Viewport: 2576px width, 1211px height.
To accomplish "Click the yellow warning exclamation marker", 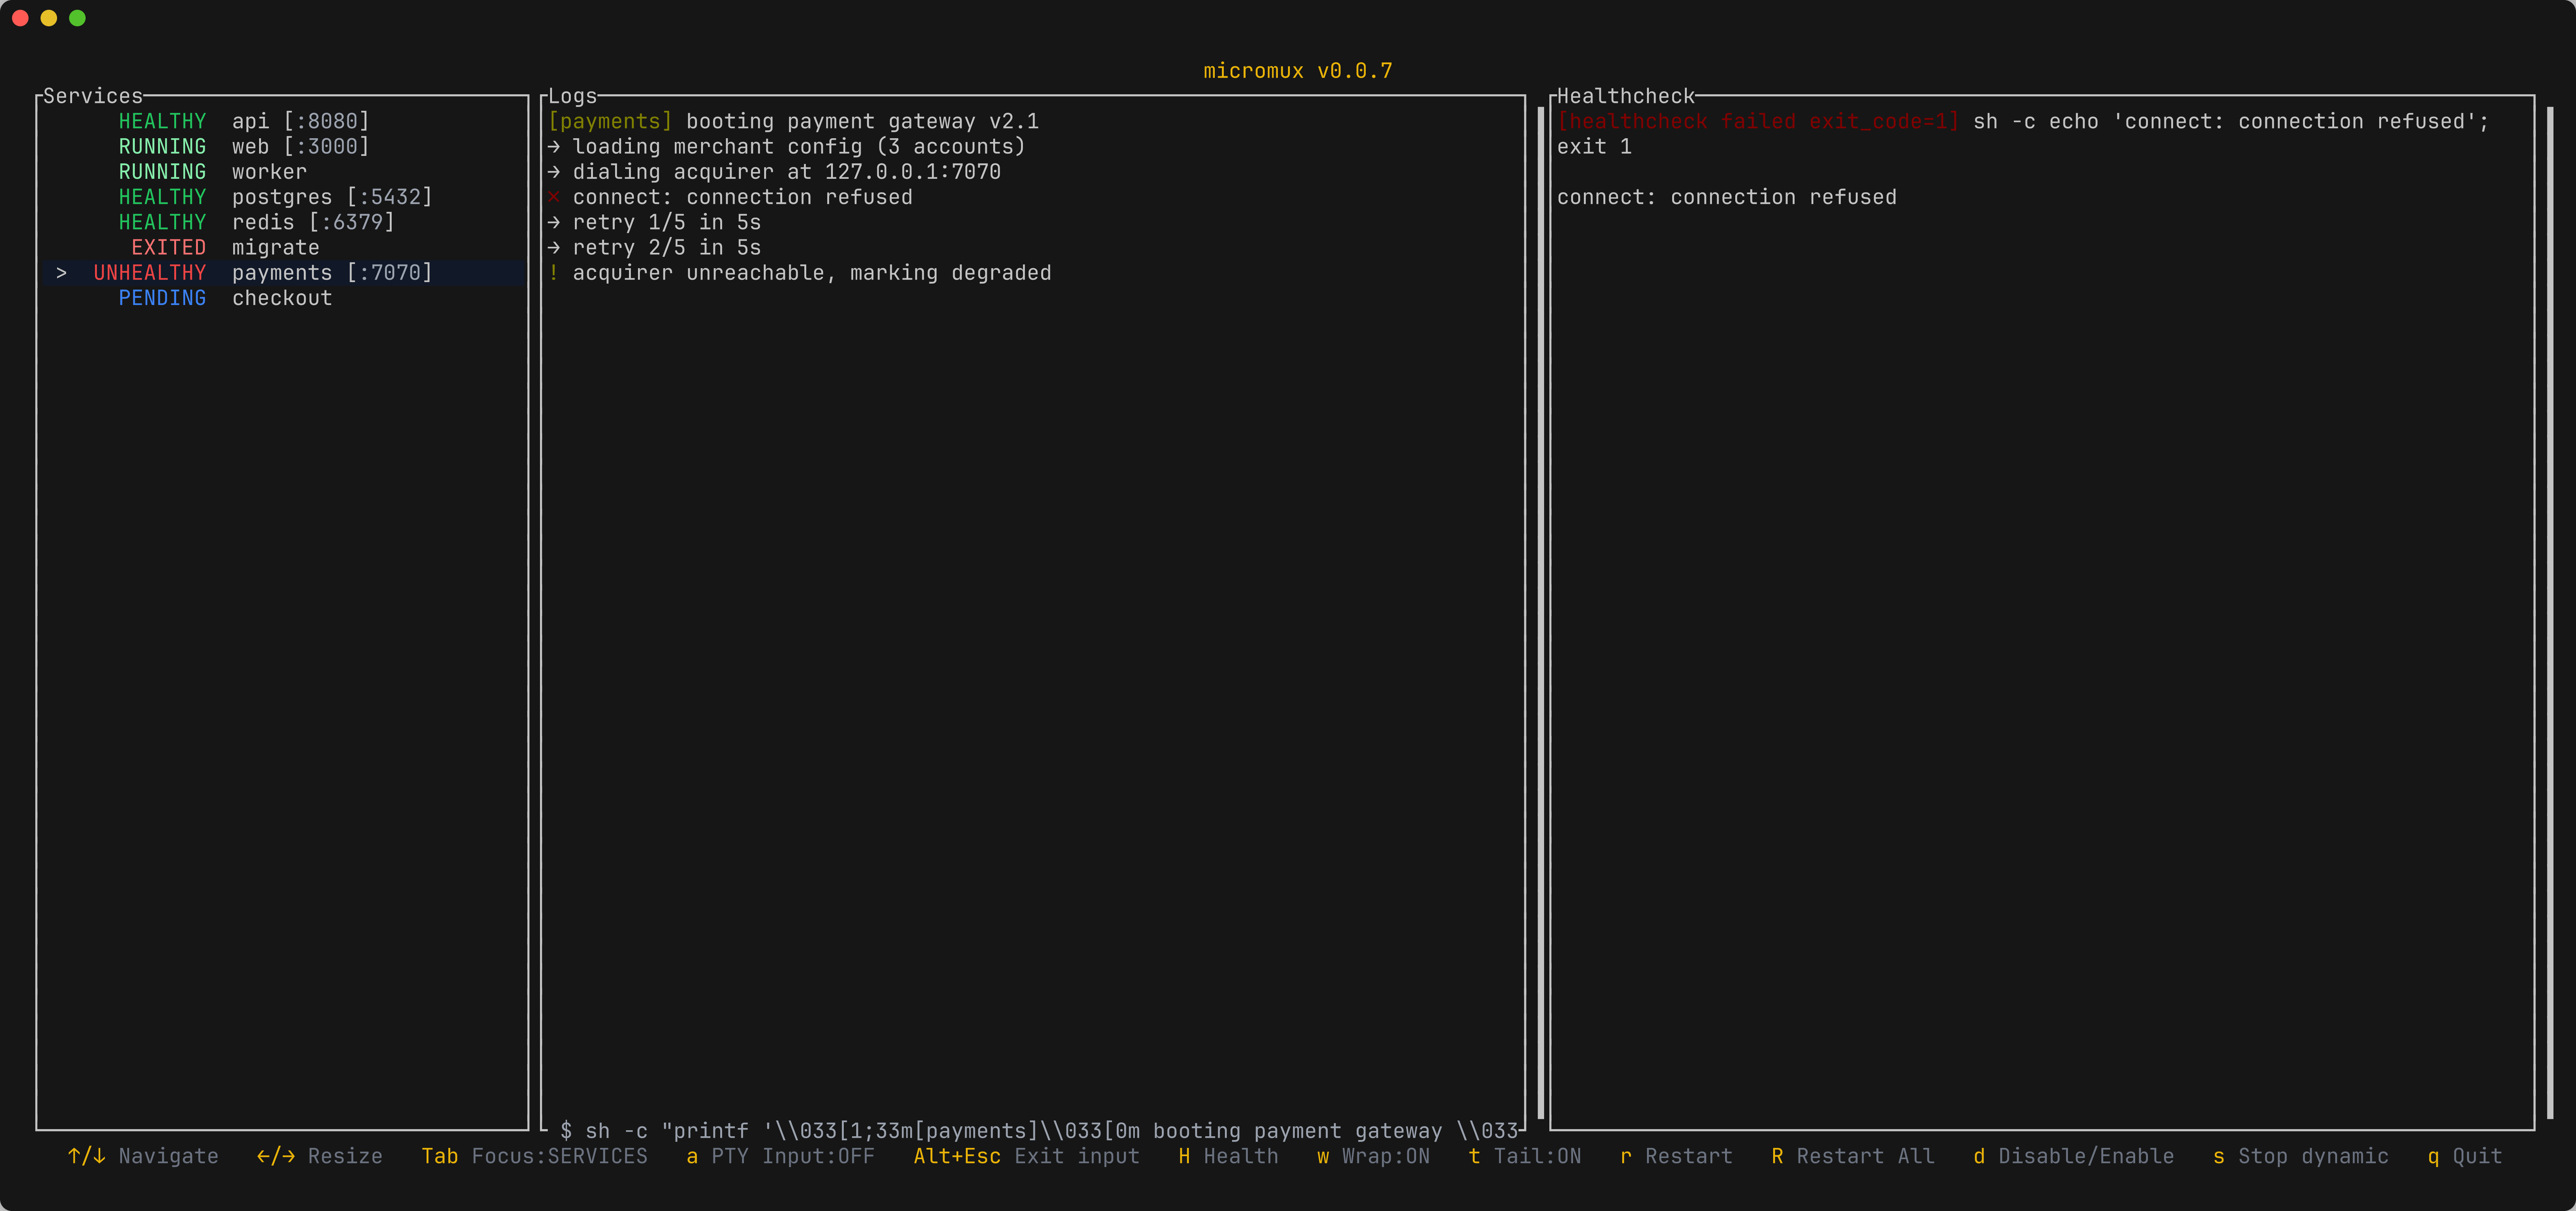I will (554, 273).
